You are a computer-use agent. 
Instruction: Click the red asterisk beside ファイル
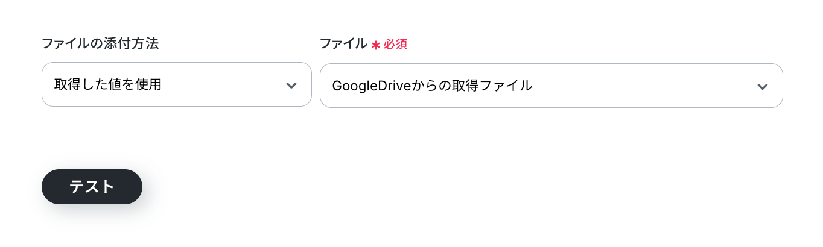click(x=375, y=45)
